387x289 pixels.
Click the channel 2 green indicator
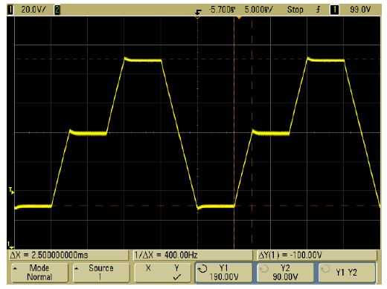tap(57, 10)
